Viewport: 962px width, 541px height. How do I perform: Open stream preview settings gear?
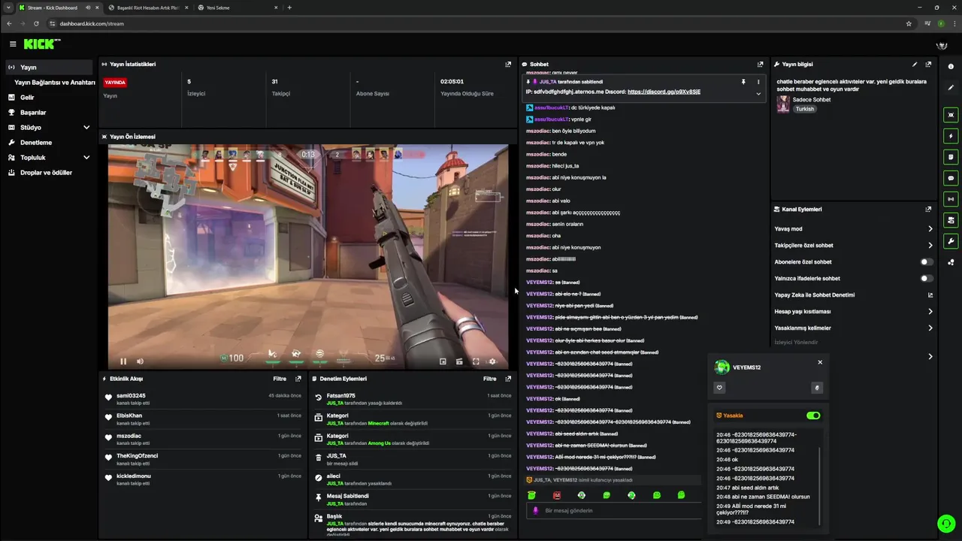[492, 361]
